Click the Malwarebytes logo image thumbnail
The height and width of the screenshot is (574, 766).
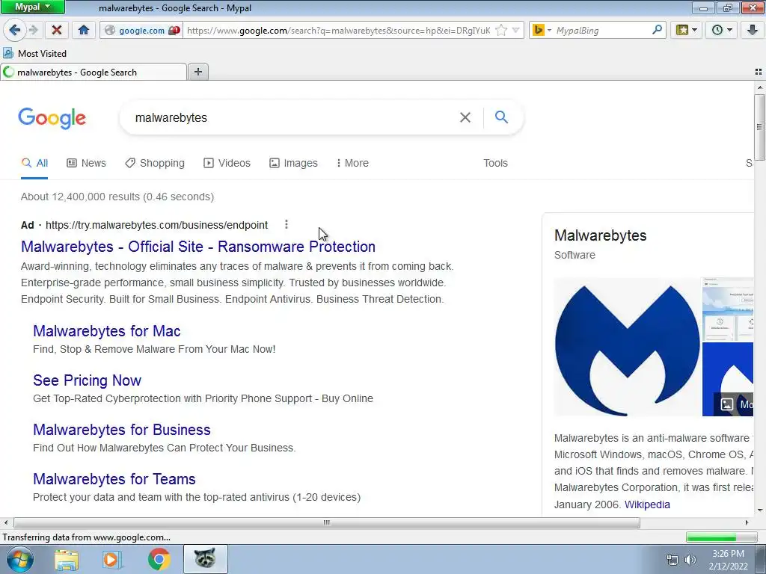click(x=627, y=347)
